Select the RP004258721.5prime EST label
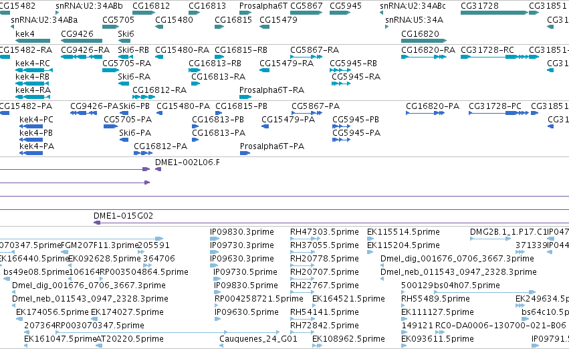The image size is (569, 349). [259, 299]
